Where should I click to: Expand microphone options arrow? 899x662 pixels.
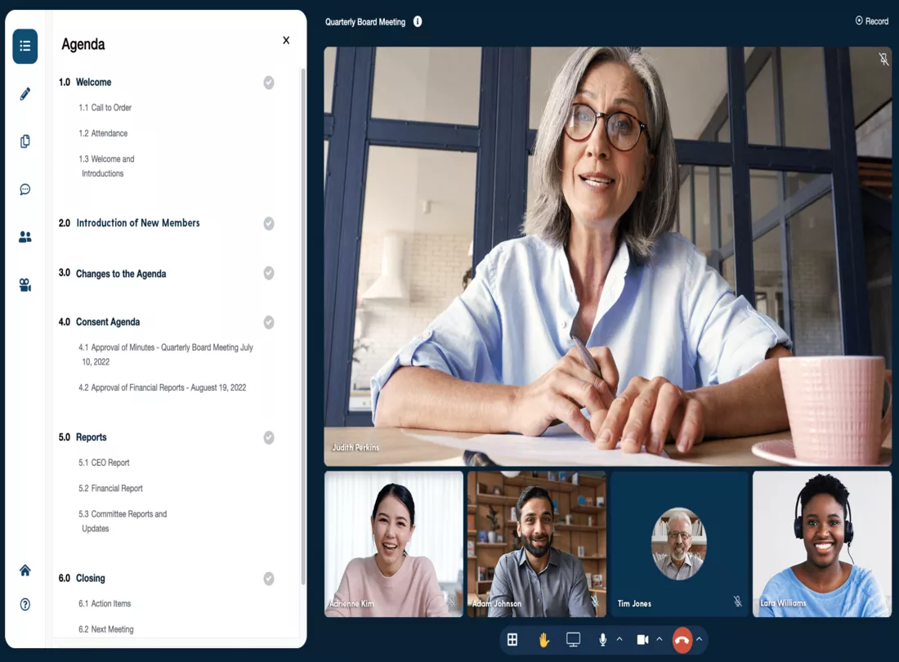coord(619,639)
